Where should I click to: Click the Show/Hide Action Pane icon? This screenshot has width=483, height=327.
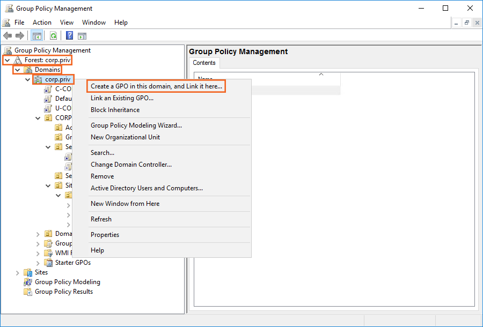click(82, 36)
